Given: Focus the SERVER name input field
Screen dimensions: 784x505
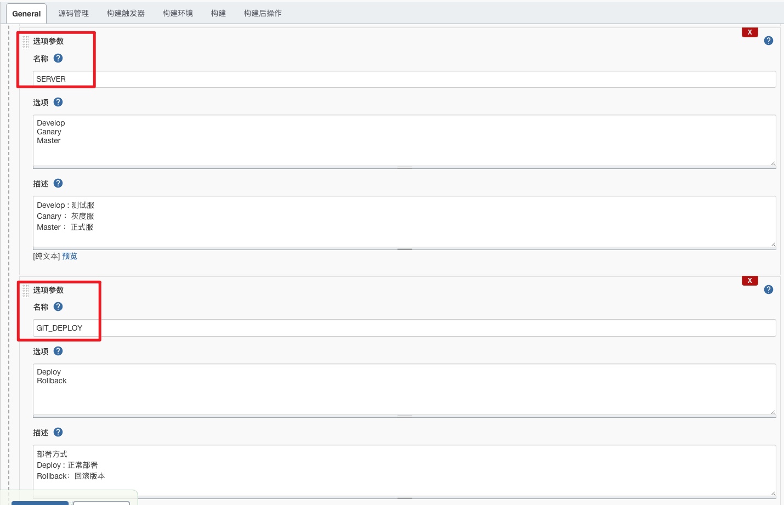Looking at the screenshot, I should coord(405,79).
